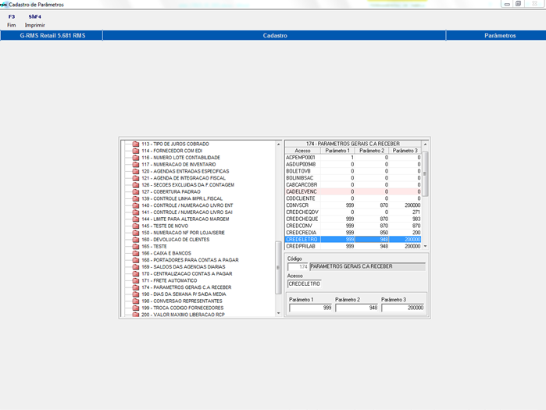
Task: Click the parameter table scroll down arrow
Action: (425, 246)
